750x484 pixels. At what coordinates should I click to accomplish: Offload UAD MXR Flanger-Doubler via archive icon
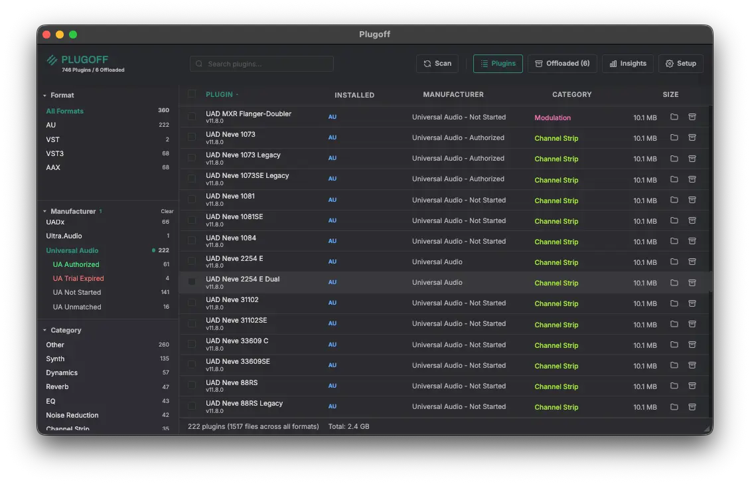point(692,117)
